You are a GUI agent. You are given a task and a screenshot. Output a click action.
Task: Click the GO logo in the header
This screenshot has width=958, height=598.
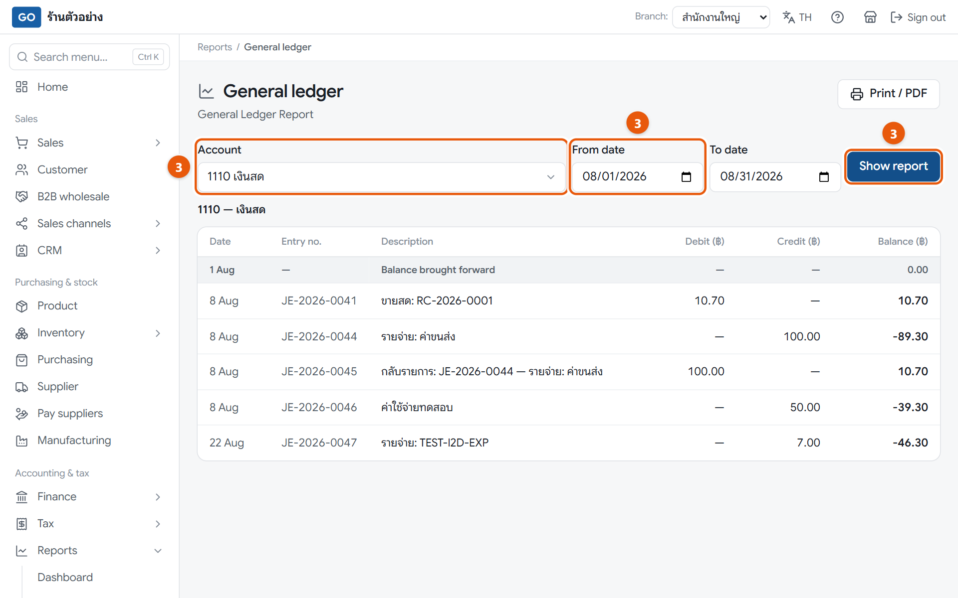pyautogui.click(x=26, y=17)
